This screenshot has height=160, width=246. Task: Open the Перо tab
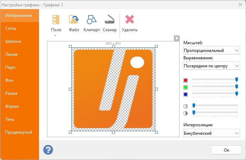pyautogui.click(x=19, y=67)
